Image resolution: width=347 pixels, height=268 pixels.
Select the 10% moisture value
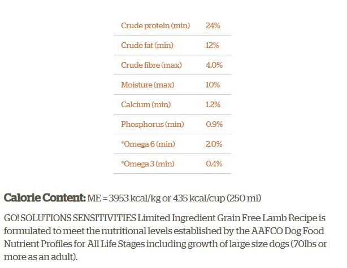212,85
